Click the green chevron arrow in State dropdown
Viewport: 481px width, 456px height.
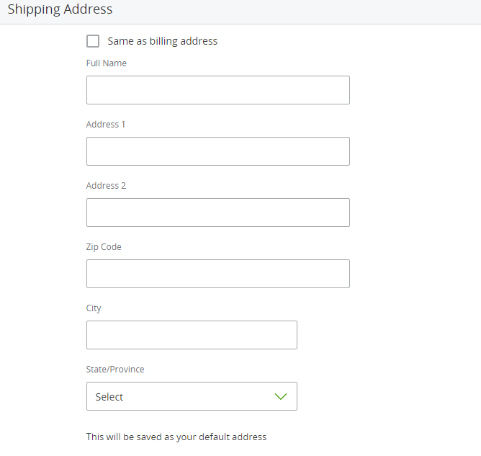(281, 396)
